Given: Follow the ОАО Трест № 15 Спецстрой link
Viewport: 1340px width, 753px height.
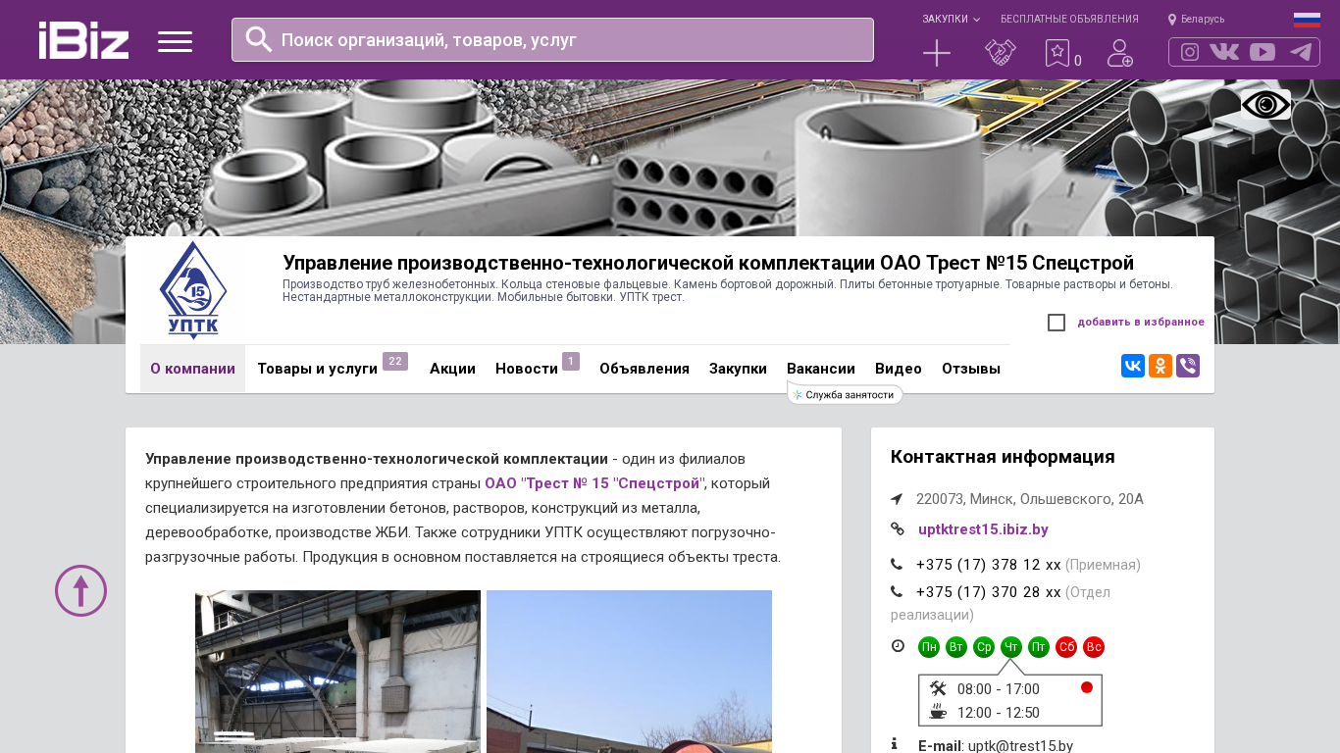Looking at the screenshot, I should [x=593, y=483].
